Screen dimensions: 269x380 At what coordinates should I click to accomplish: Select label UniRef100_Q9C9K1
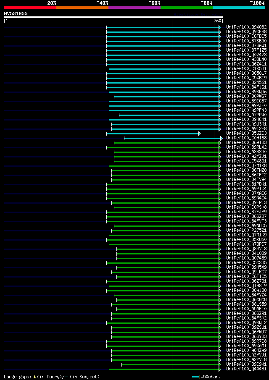pos(246,364)
